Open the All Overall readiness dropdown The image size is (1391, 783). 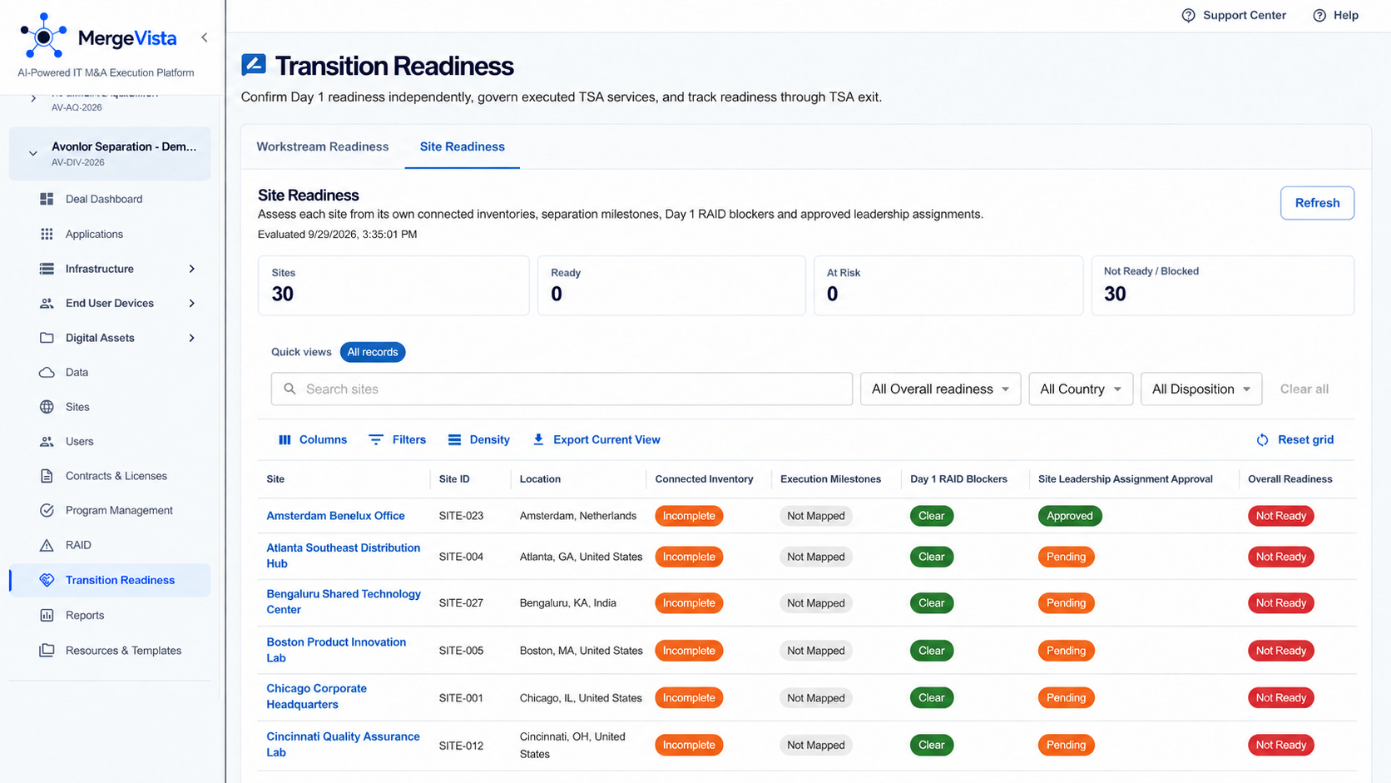coord(940,389)
